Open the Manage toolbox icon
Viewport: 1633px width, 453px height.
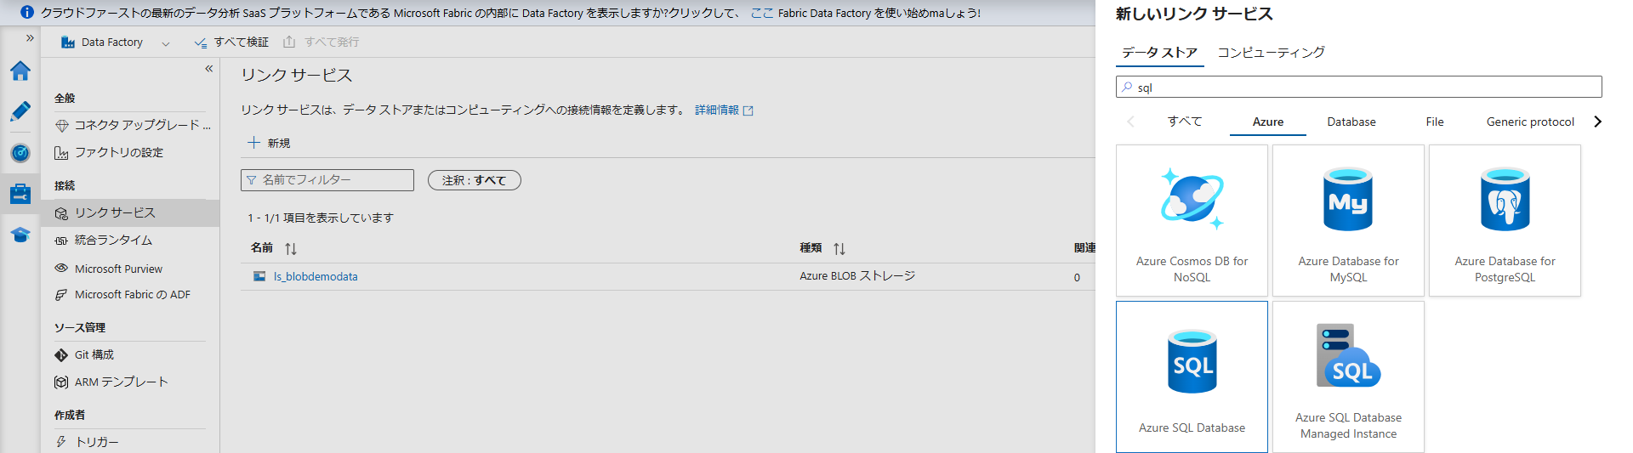(x=20, y=194)
